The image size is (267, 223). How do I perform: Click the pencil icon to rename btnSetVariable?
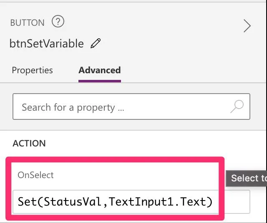pyautogui.click(x=96, y=43)
